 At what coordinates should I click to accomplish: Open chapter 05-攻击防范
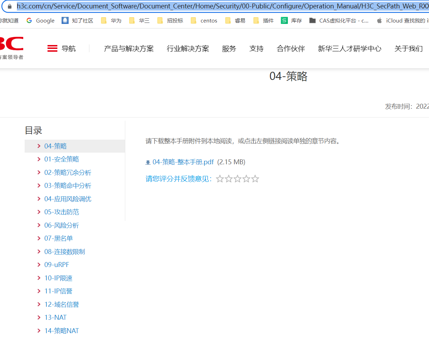point(62,212)
